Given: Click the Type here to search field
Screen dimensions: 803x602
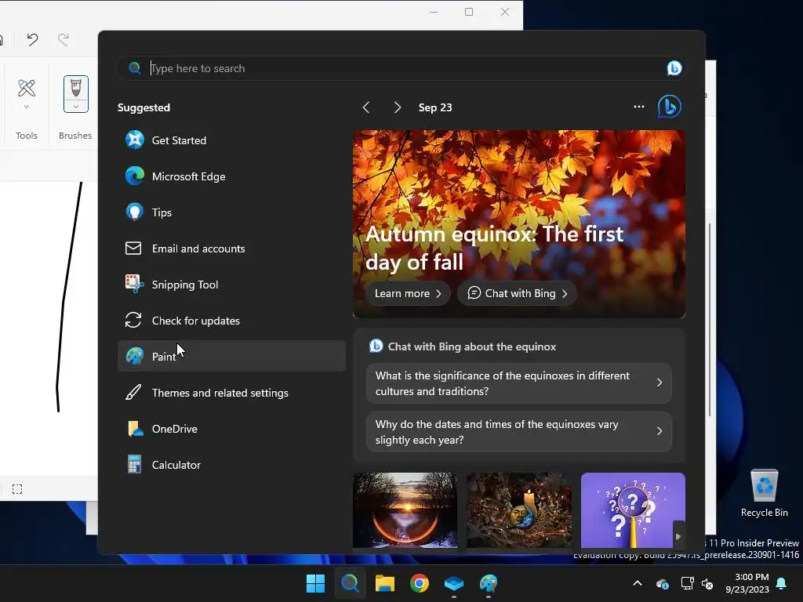Looking at the screenshot, I should (x=399, y=68).
